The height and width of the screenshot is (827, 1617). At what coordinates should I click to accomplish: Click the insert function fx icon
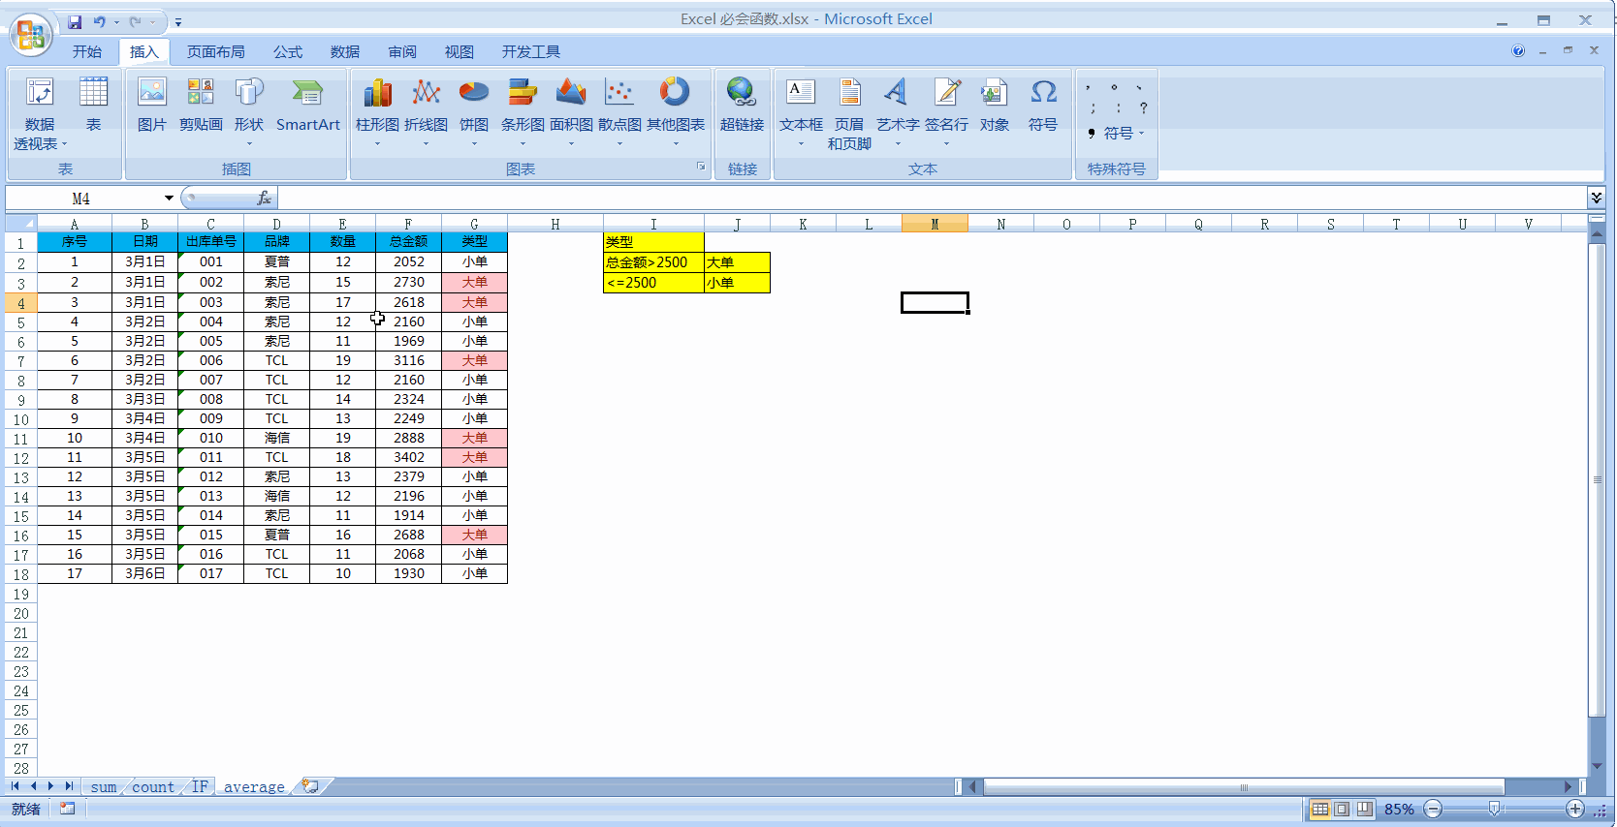(264, 199)
